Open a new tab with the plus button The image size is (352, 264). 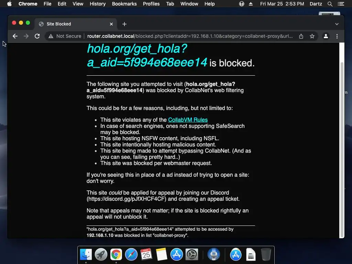coord(124,24)
